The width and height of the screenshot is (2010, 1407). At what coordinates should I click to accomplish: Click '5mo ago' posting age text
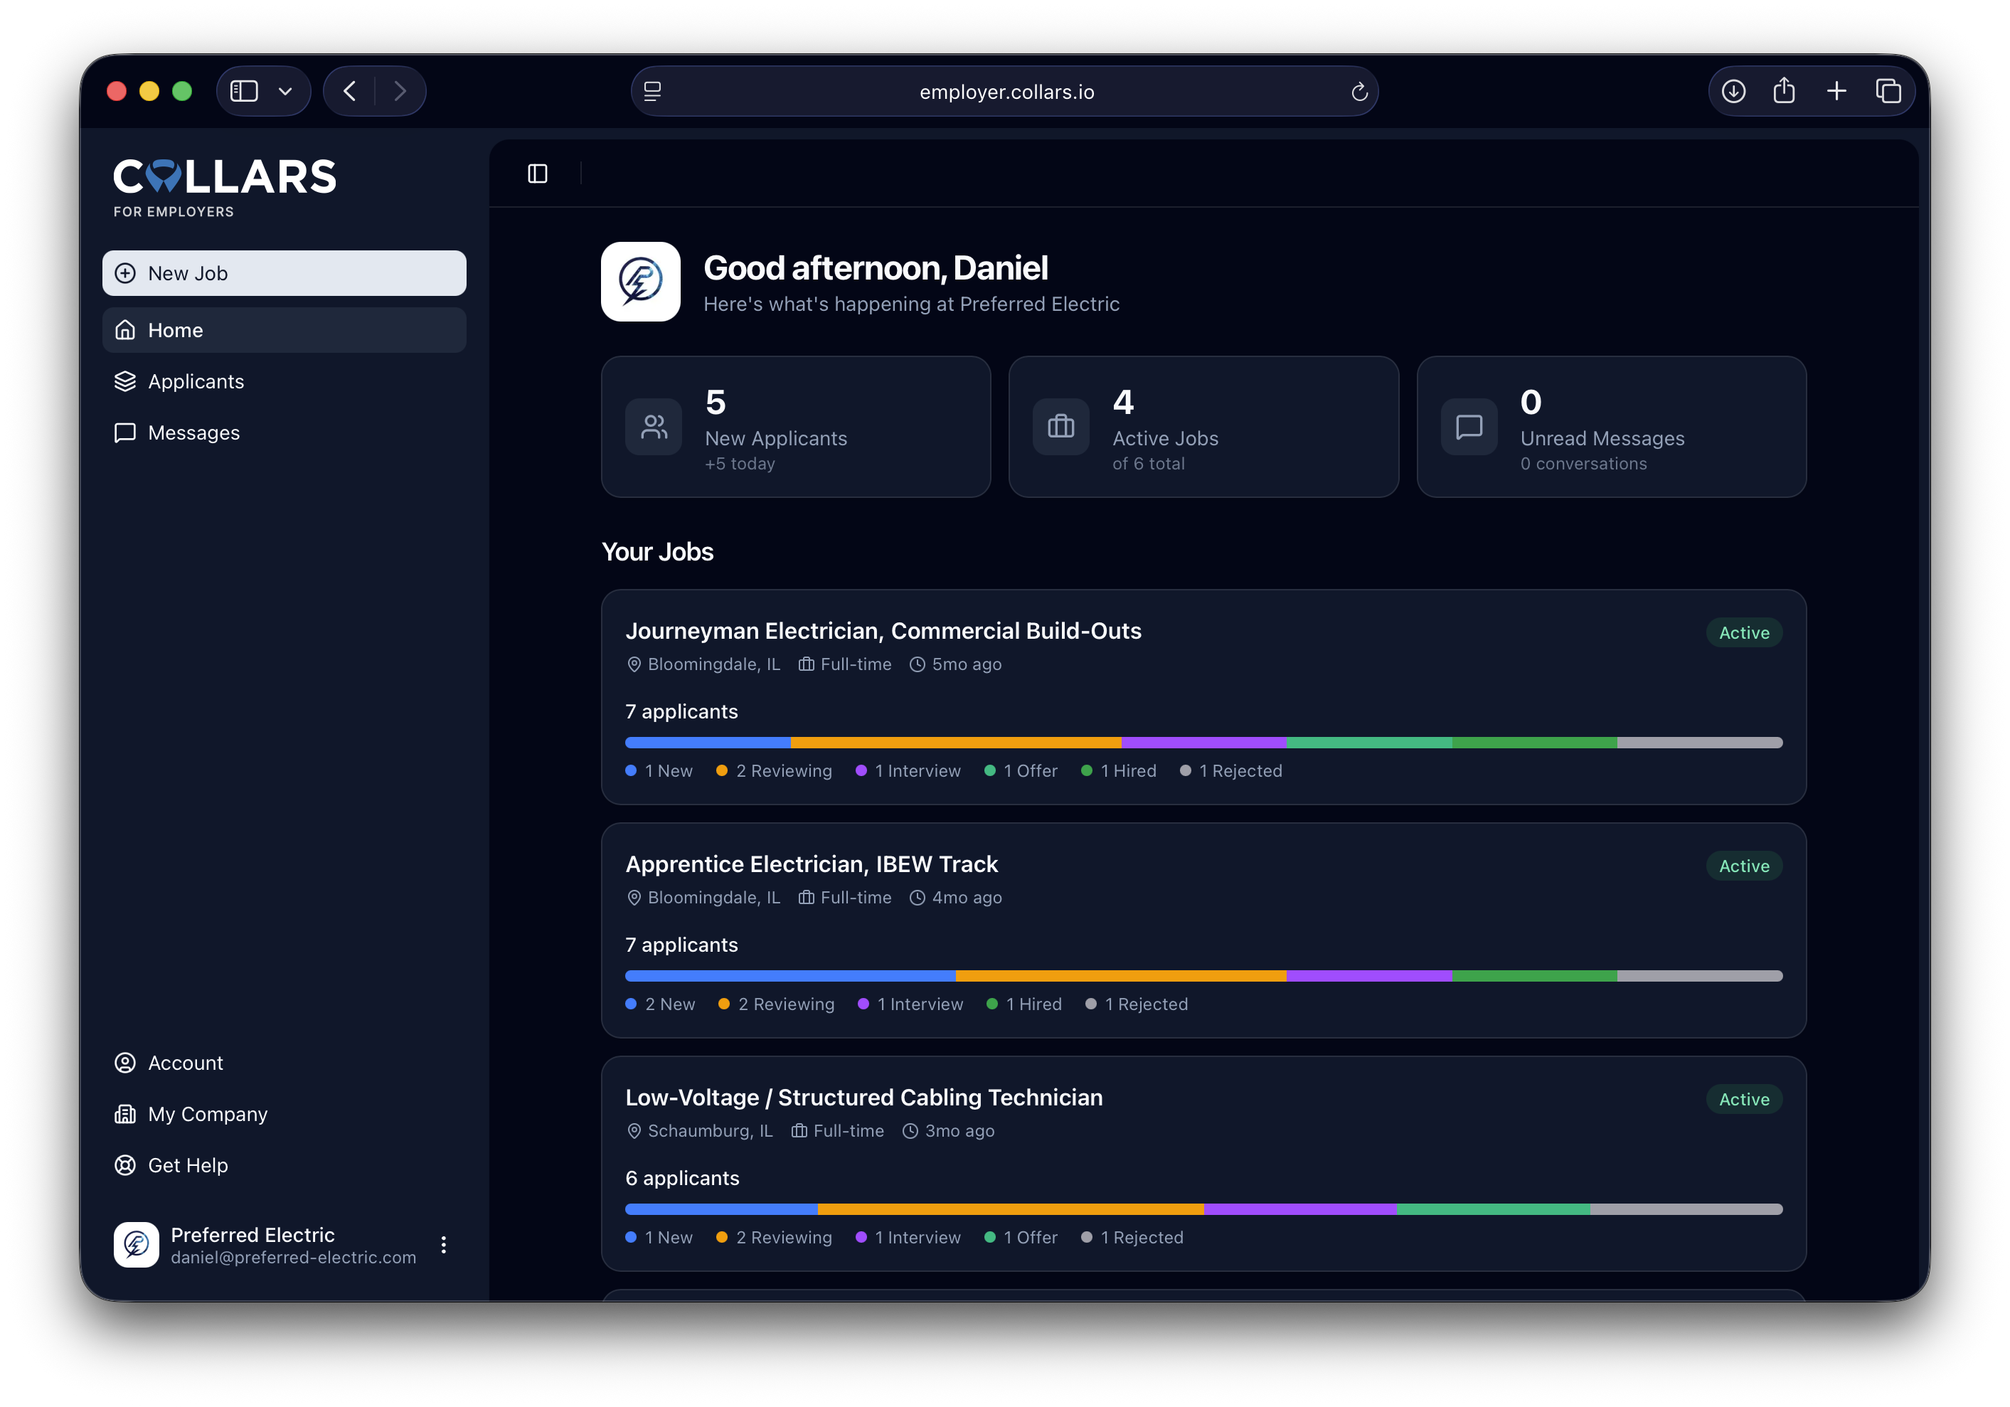[x=967, y=664]
